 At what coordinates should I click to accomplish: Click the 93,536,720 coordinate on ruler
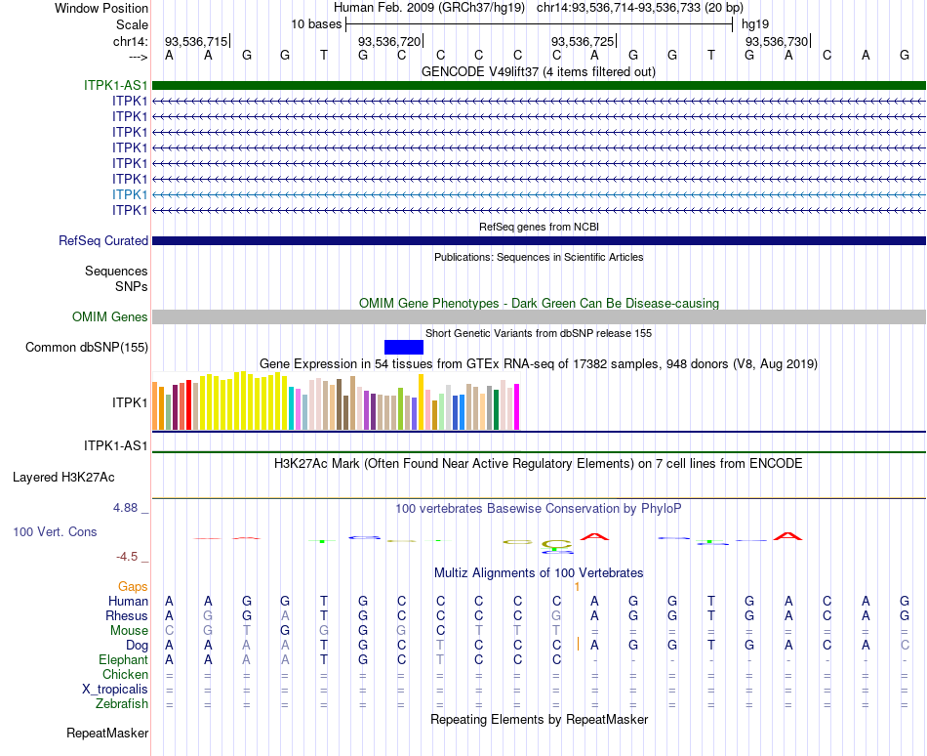click(389, 41)
